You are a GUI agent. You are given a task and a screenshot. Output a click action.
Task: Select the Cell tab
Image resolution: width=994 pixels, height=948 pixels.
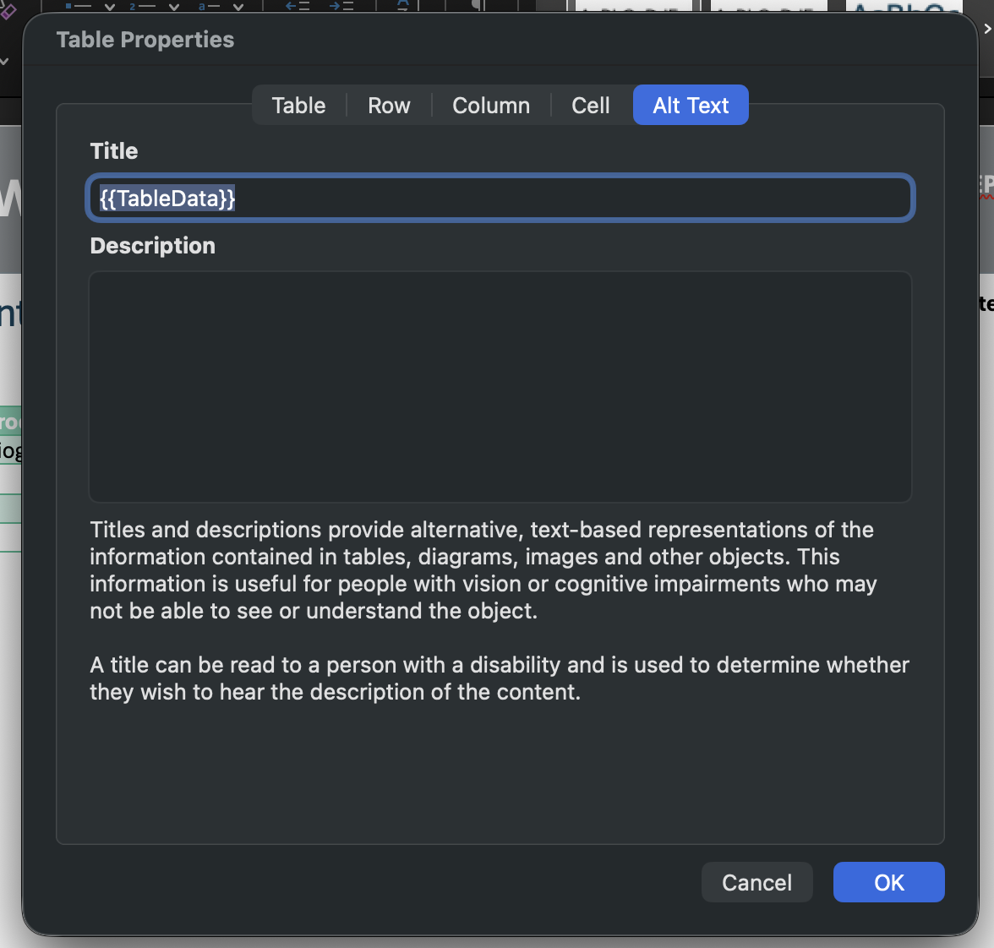pyautogui.click(x=590, y=106)
